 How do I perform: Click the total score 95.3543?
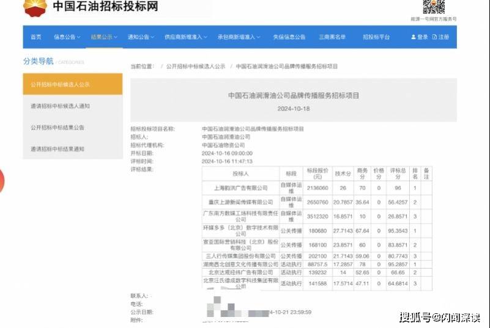coord(398,231)
